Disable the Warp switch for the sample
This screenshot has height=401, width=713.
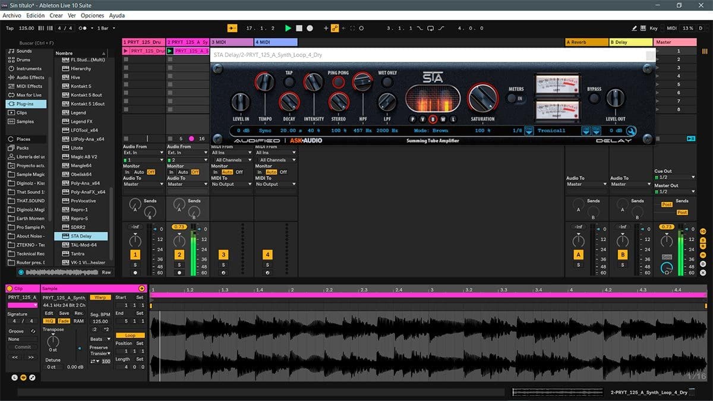[100, 297]
